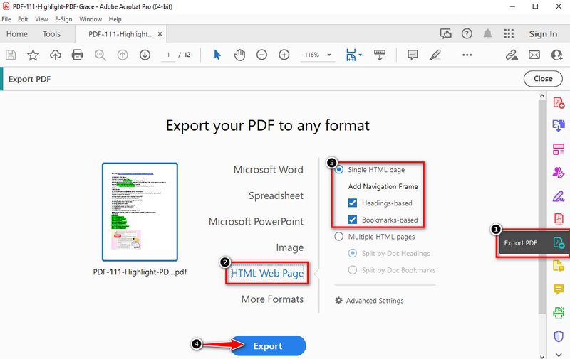Activate the Selection arrow tool
Screen dimensions: 570x359
point(217,55)
